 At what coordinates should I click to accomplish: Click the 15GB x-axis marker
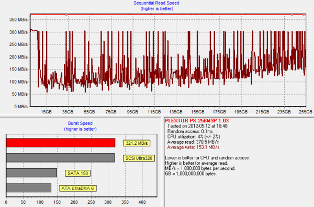tap(46, 112)
